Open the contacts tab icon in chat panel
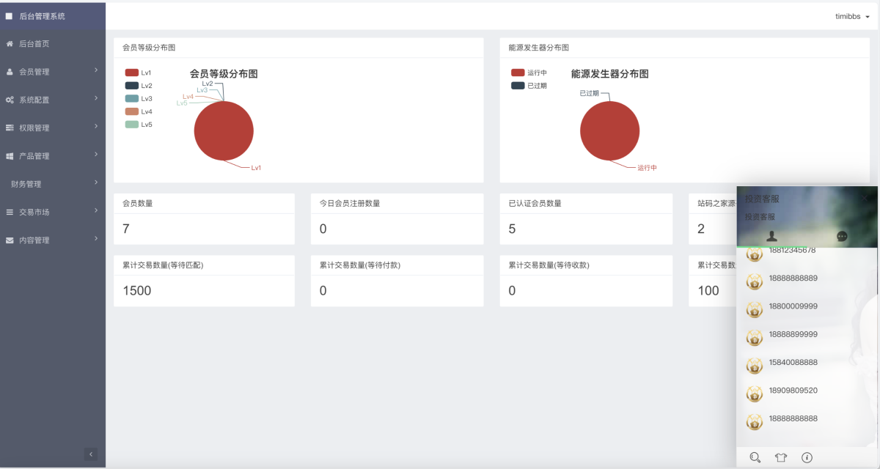The height and width of the screenshot is (469, 880). 771,236
